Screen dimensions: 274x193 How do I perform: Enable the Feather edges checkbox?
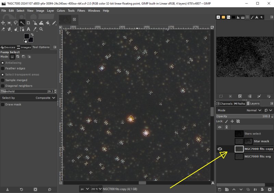pyautogui.click(x=3, y=68)
